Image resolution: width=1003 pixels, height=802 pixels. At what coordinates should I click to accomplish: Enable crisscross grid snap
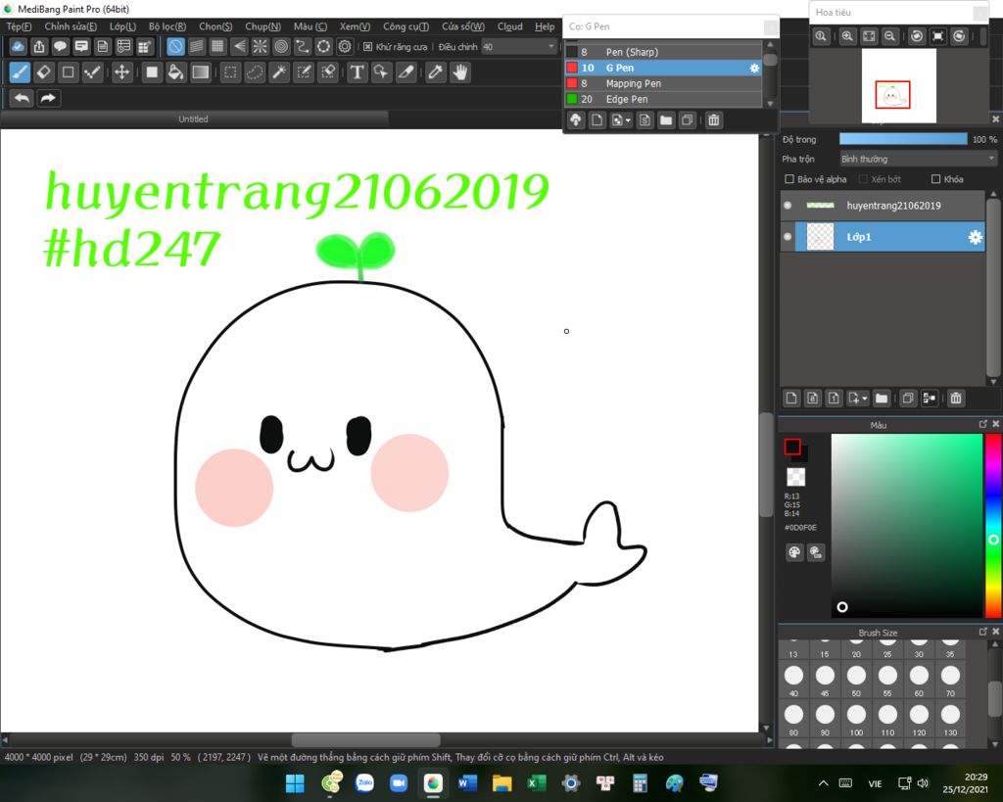pyautogui.click(x=217, y=46)
